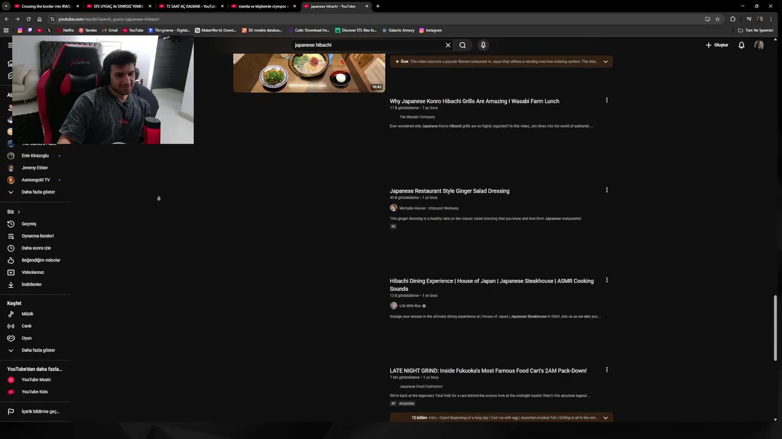Open Asmongold TV channel subscription
Image resolution: width=782 pixels, height=439 pixels.
(x=35, y=180)
